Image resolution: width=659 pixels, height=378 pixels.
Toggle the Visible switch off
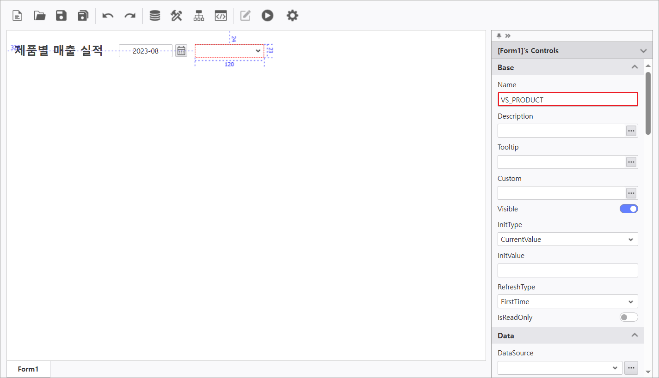[x=629, y=209]
